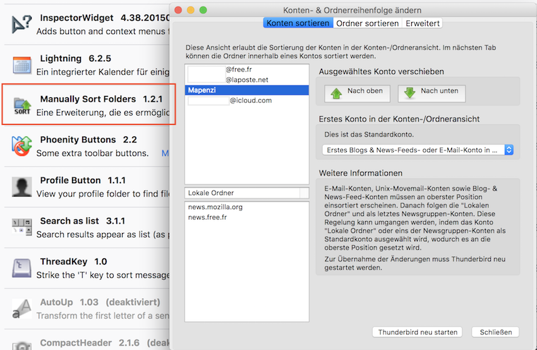
Task: Select the Lightning 6.2.5 add-on entry
Action: click(x=87, y=65)
